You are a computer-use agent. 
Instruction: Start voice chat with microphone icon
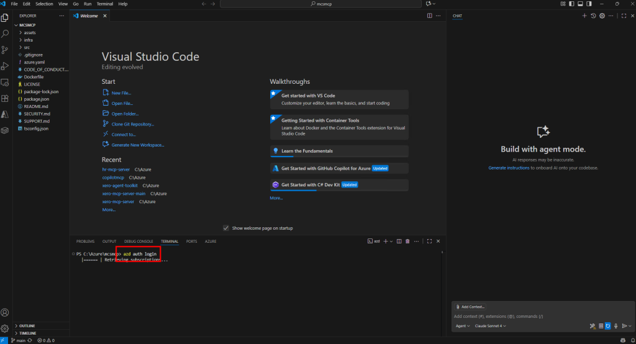click(616, 325)
